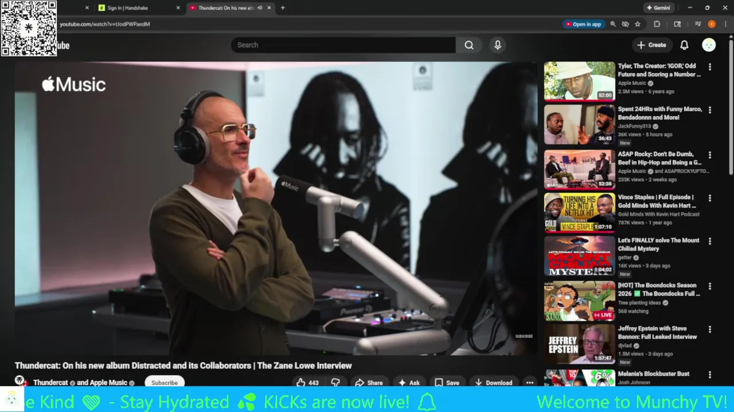Image resolution: width=734 pixels, height=412 pixels.
Task: Open the YouTube account avatar menu
Action: [x=709, y=45]
